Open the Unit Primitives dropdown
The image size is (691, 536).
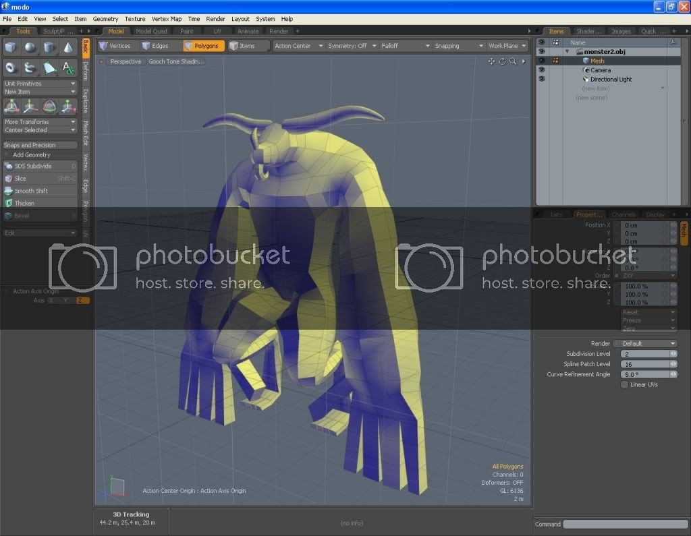click(40, 83)
